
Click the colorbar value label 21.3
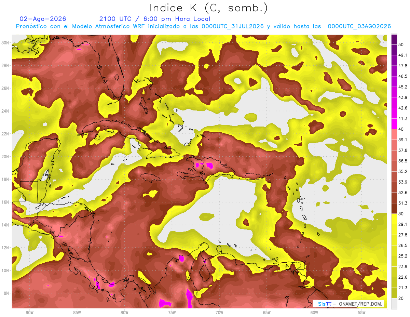click(x=403, y=288)
